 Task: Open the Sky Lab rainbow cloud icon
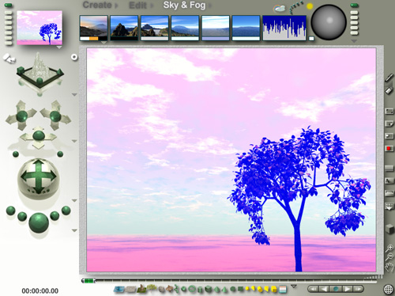tap(280, 9)
